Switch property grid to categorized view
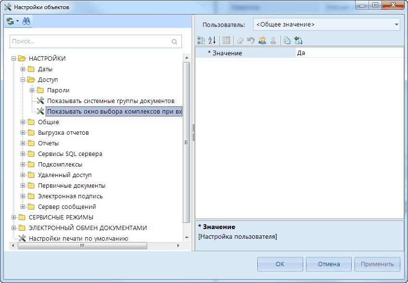 202,40
